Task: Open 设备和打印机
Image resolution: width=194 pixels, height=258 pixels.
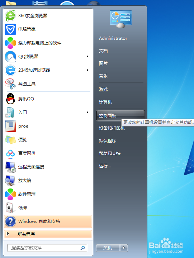Action: point(112,128)
